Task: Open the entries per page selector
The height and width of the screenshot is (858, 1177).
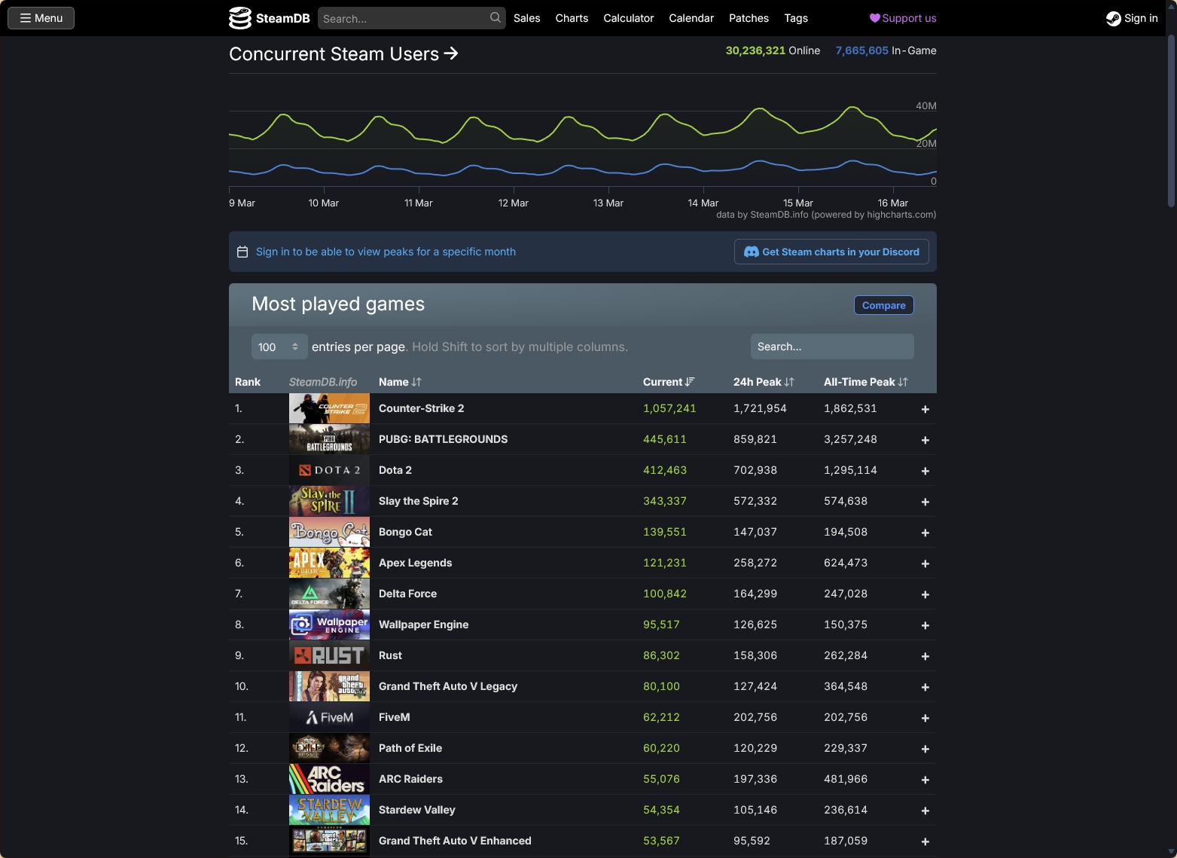Action: (279, 347)
